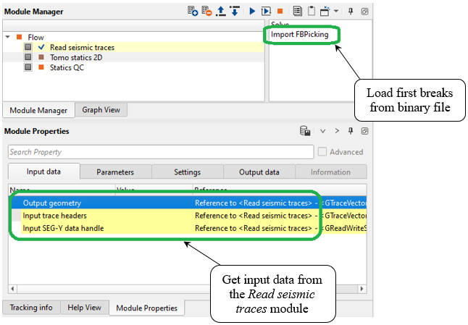Open the Help View tab
This screenshot has height=325, width=468.
pos(84,308)
